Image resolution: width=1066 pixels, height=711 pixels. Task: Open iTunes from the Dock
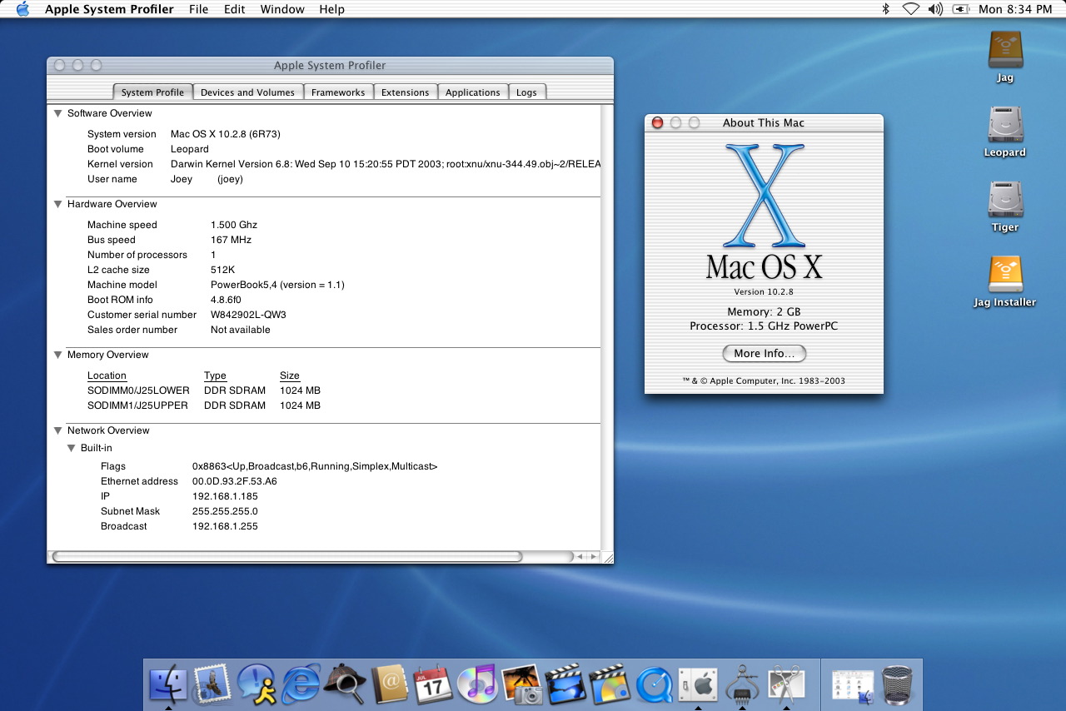[477, 684]
